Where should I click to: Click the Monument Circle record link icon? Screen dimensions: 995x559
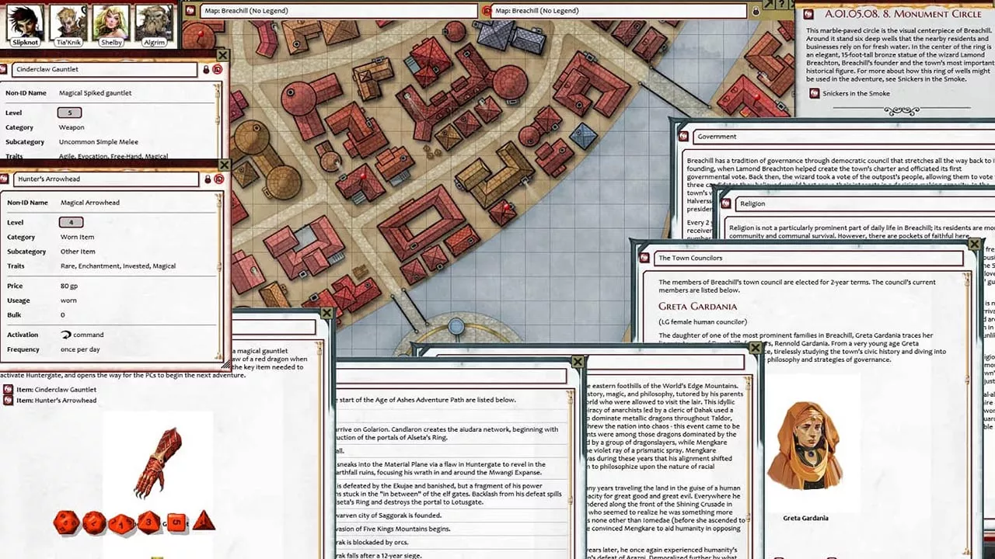click(808, 14)
